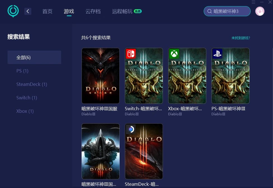The image size is (273, 188).
Task: Click the app logo icon top left
Action: point(13,11)
